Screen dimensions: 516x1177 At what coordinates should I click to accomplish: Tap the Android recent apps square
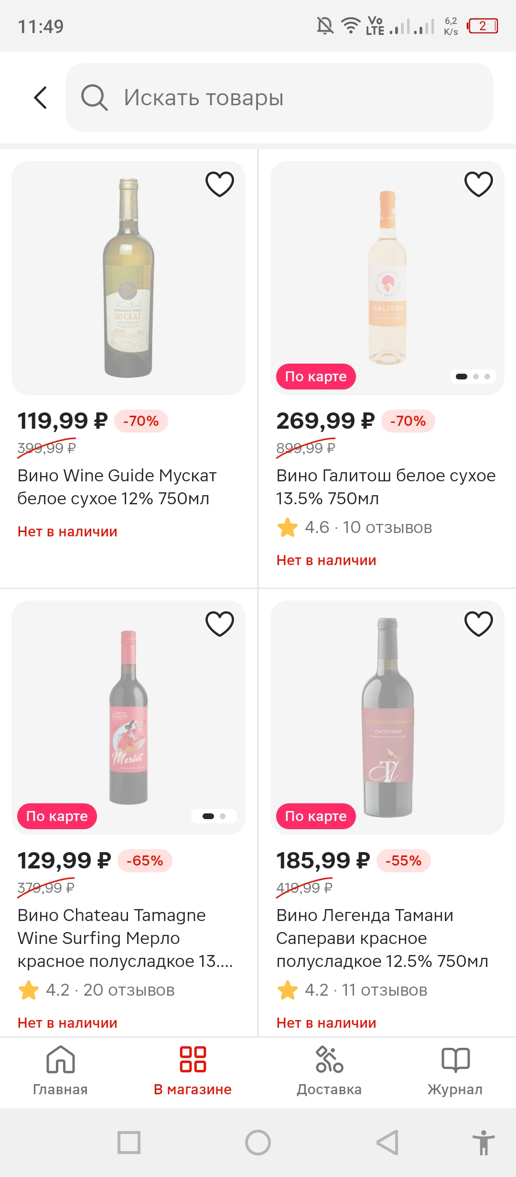pos(129,1143)
